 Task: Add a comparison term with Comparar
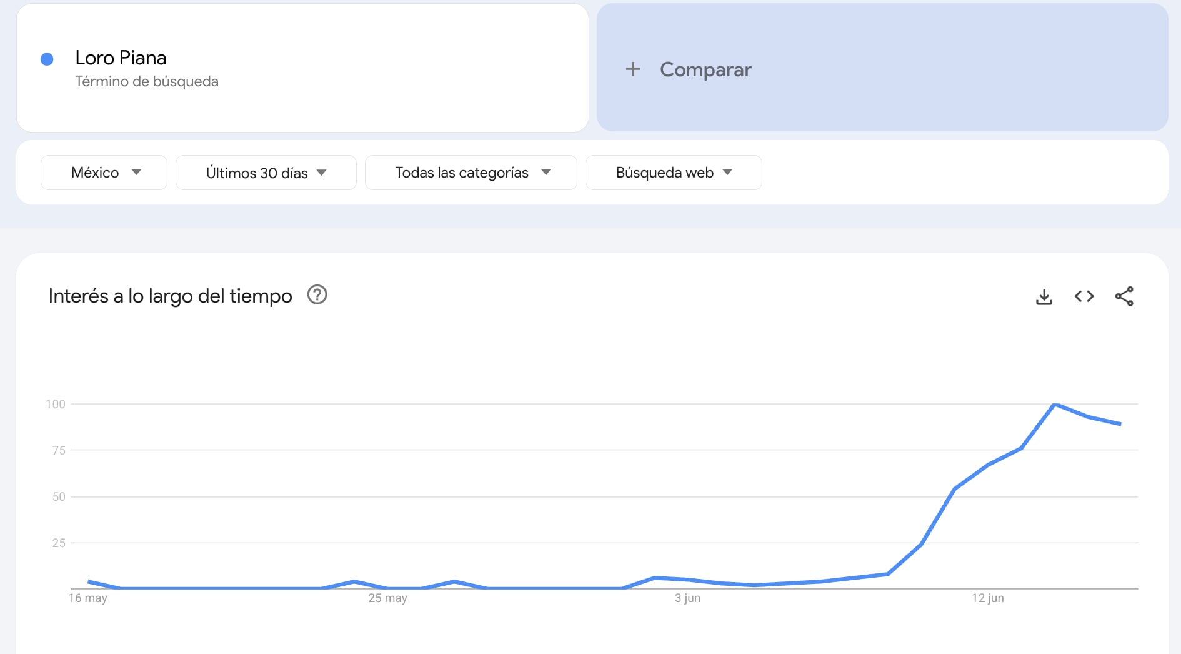[x=705, y=69]
